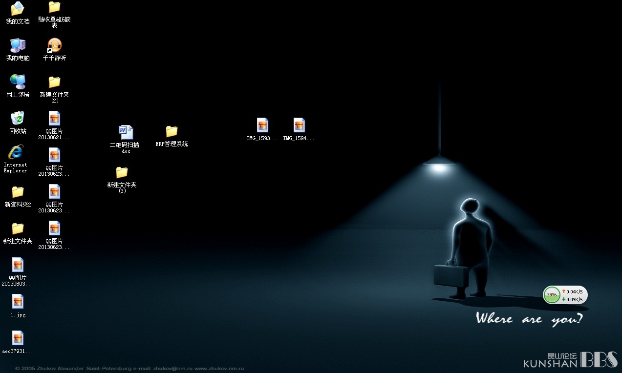Launch the 千千静听 music player shortcut

click(54, 45)
